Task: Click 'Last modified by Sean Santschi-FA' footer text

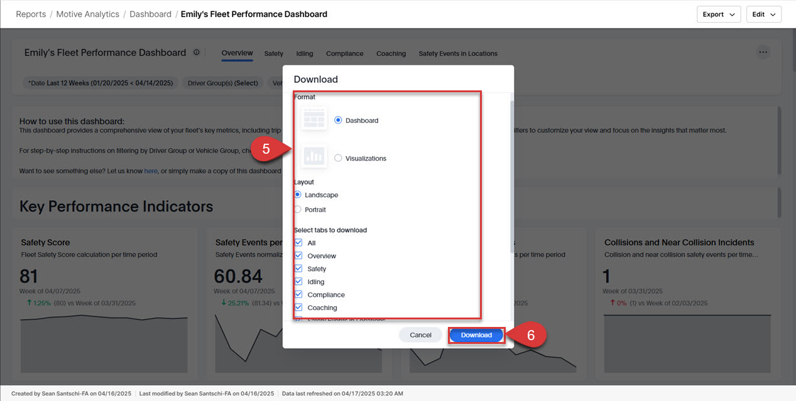Action: click(207, 393)
